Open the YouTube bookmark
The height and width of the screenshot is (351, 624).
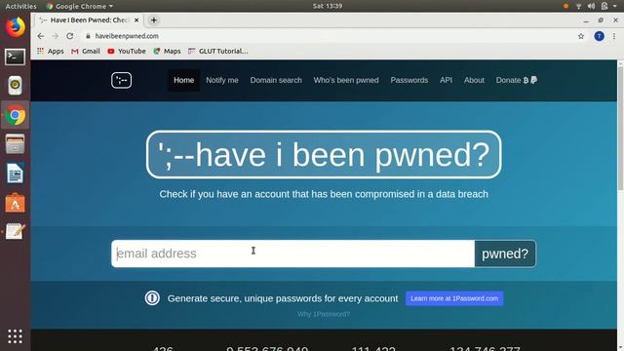[127, 51]
